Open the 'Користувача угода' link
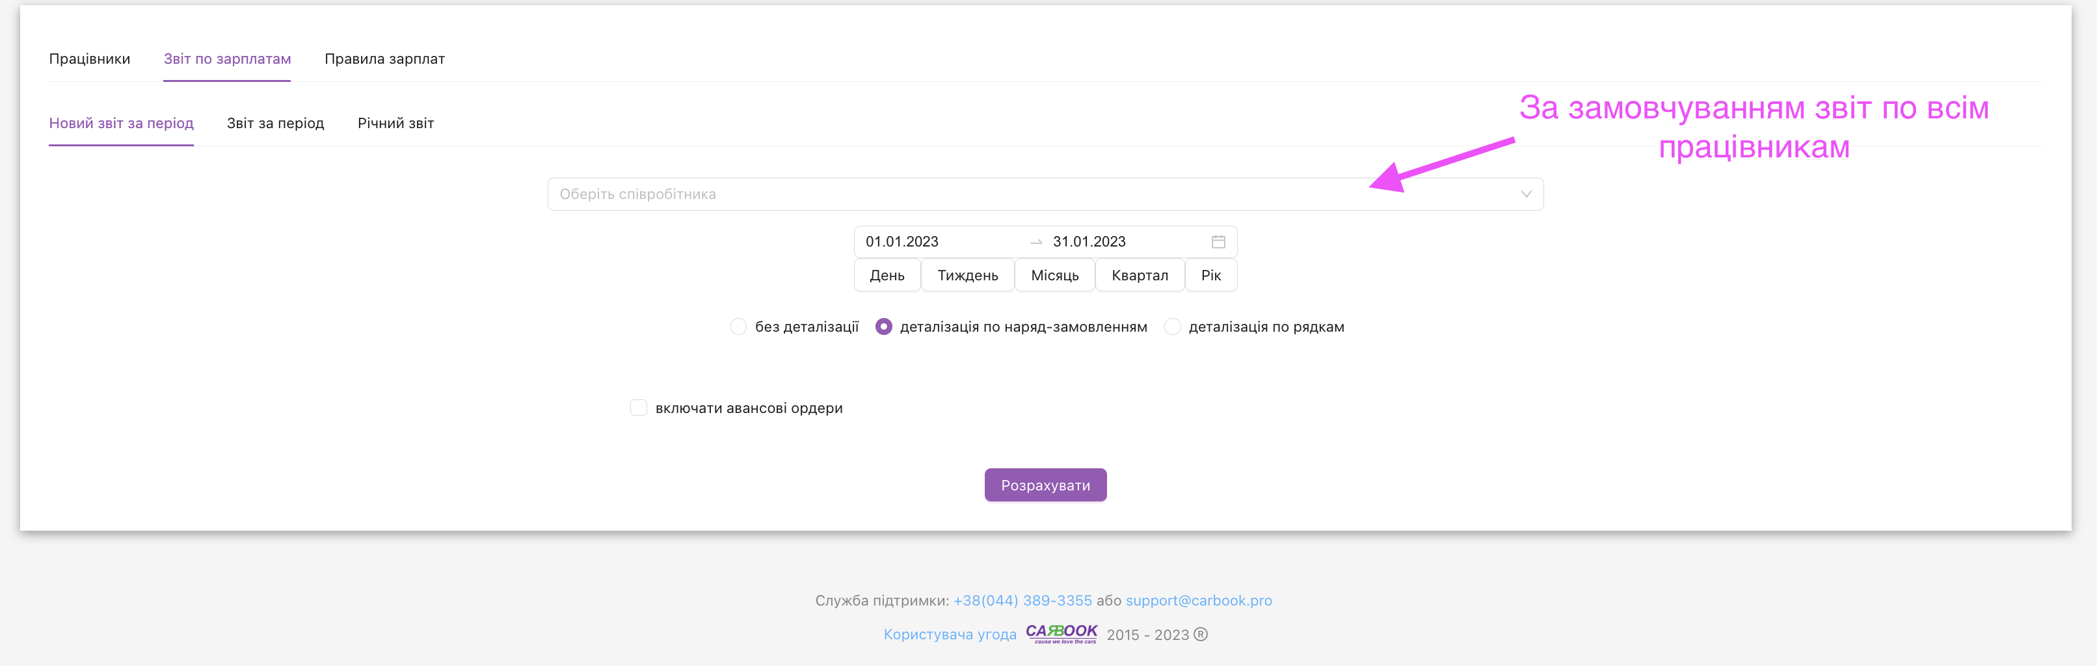The width and height of the screenshot is (2097, 666). [x=949, y=634]
